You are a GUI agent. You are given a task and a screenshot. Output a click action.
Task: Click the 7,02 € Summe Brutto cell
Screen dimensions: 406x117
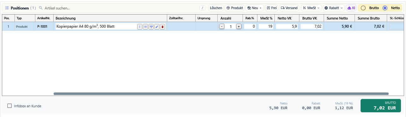click(x=371, y=26)
